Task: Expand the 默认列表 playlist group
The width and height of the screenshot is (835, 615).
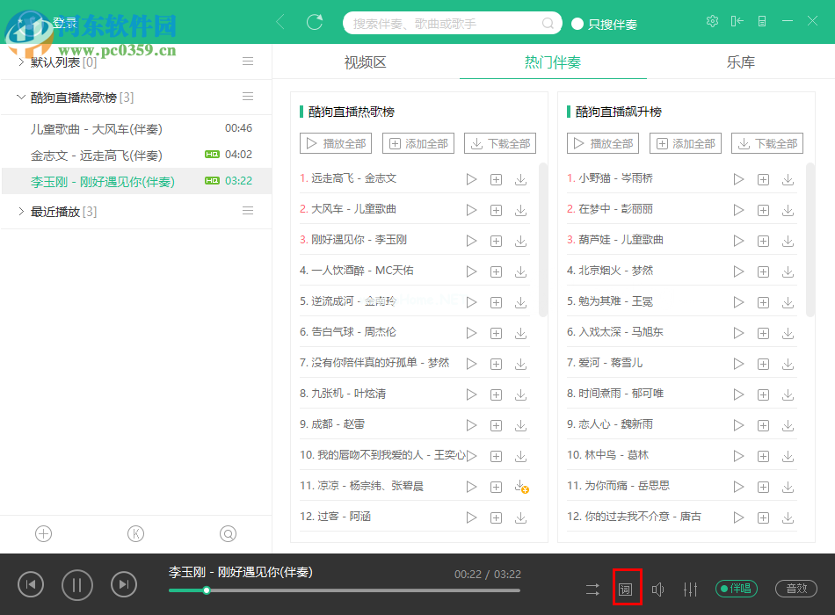Action: (21, 62)
